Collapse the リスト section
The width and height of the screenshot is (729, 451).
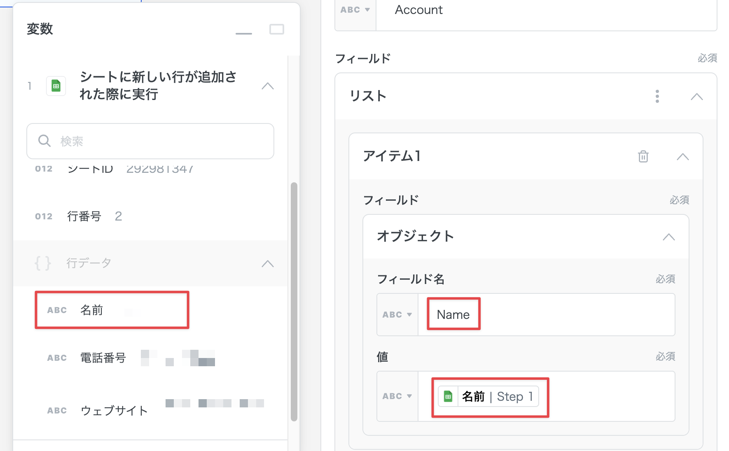(696, 97)
